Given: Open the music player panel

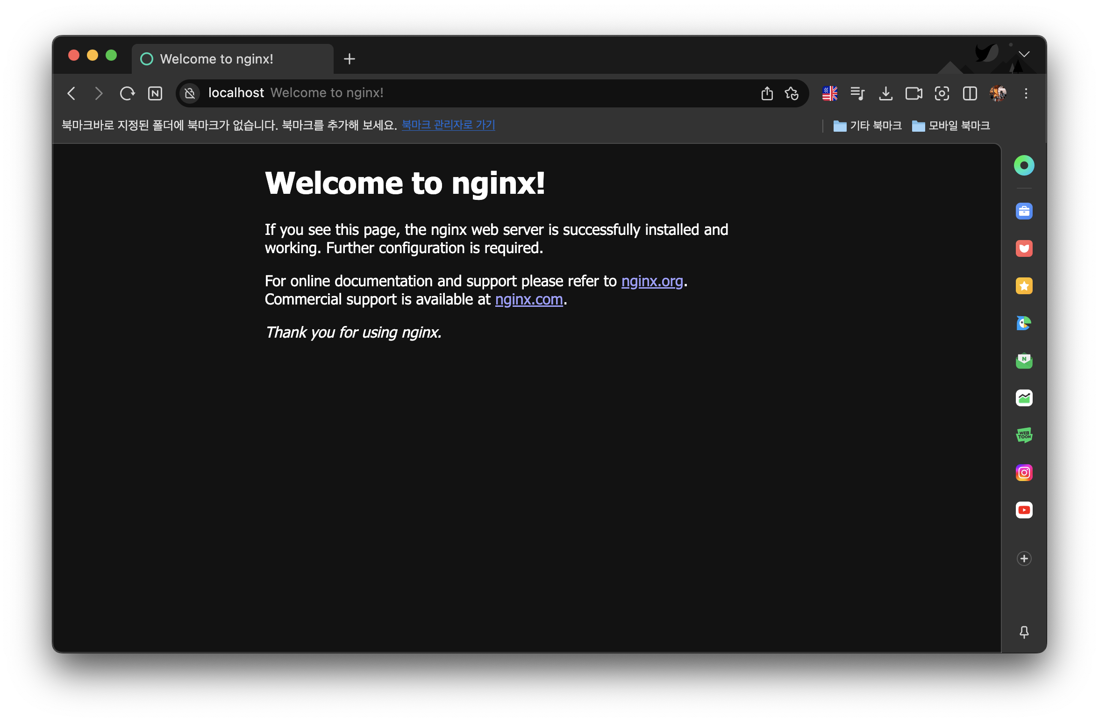Looking at the screenshot, I should tap(858, 93).
